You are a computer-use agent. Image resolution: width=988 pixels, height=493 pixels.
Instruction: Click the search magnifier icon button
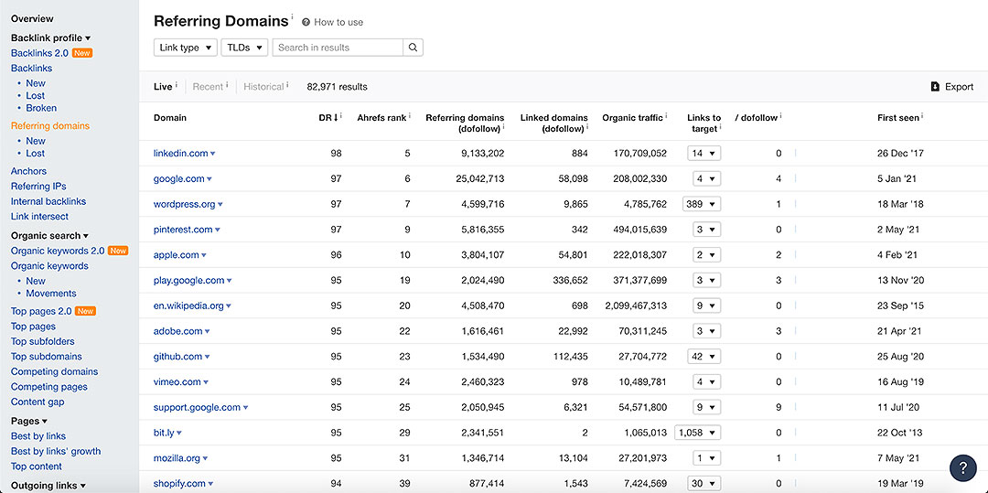413,48
